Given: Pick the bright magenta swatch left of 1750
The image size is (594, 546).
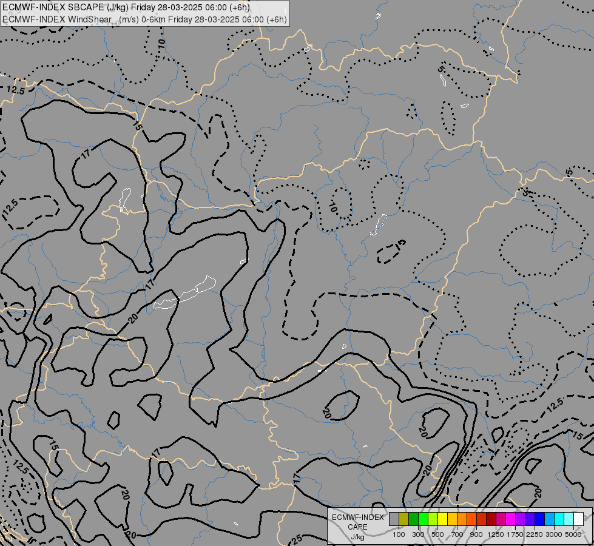Looking at the screenshot, I should (511, 519).
